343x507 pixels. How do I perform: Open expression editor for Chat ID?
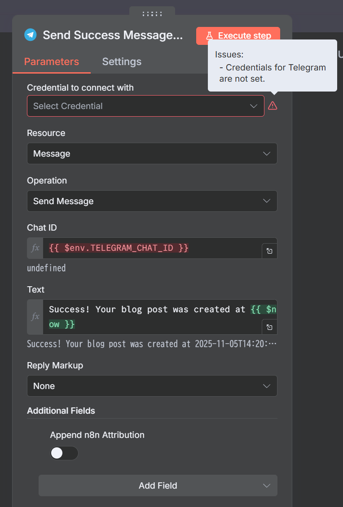pyautogui.click(x=269, y=251)
